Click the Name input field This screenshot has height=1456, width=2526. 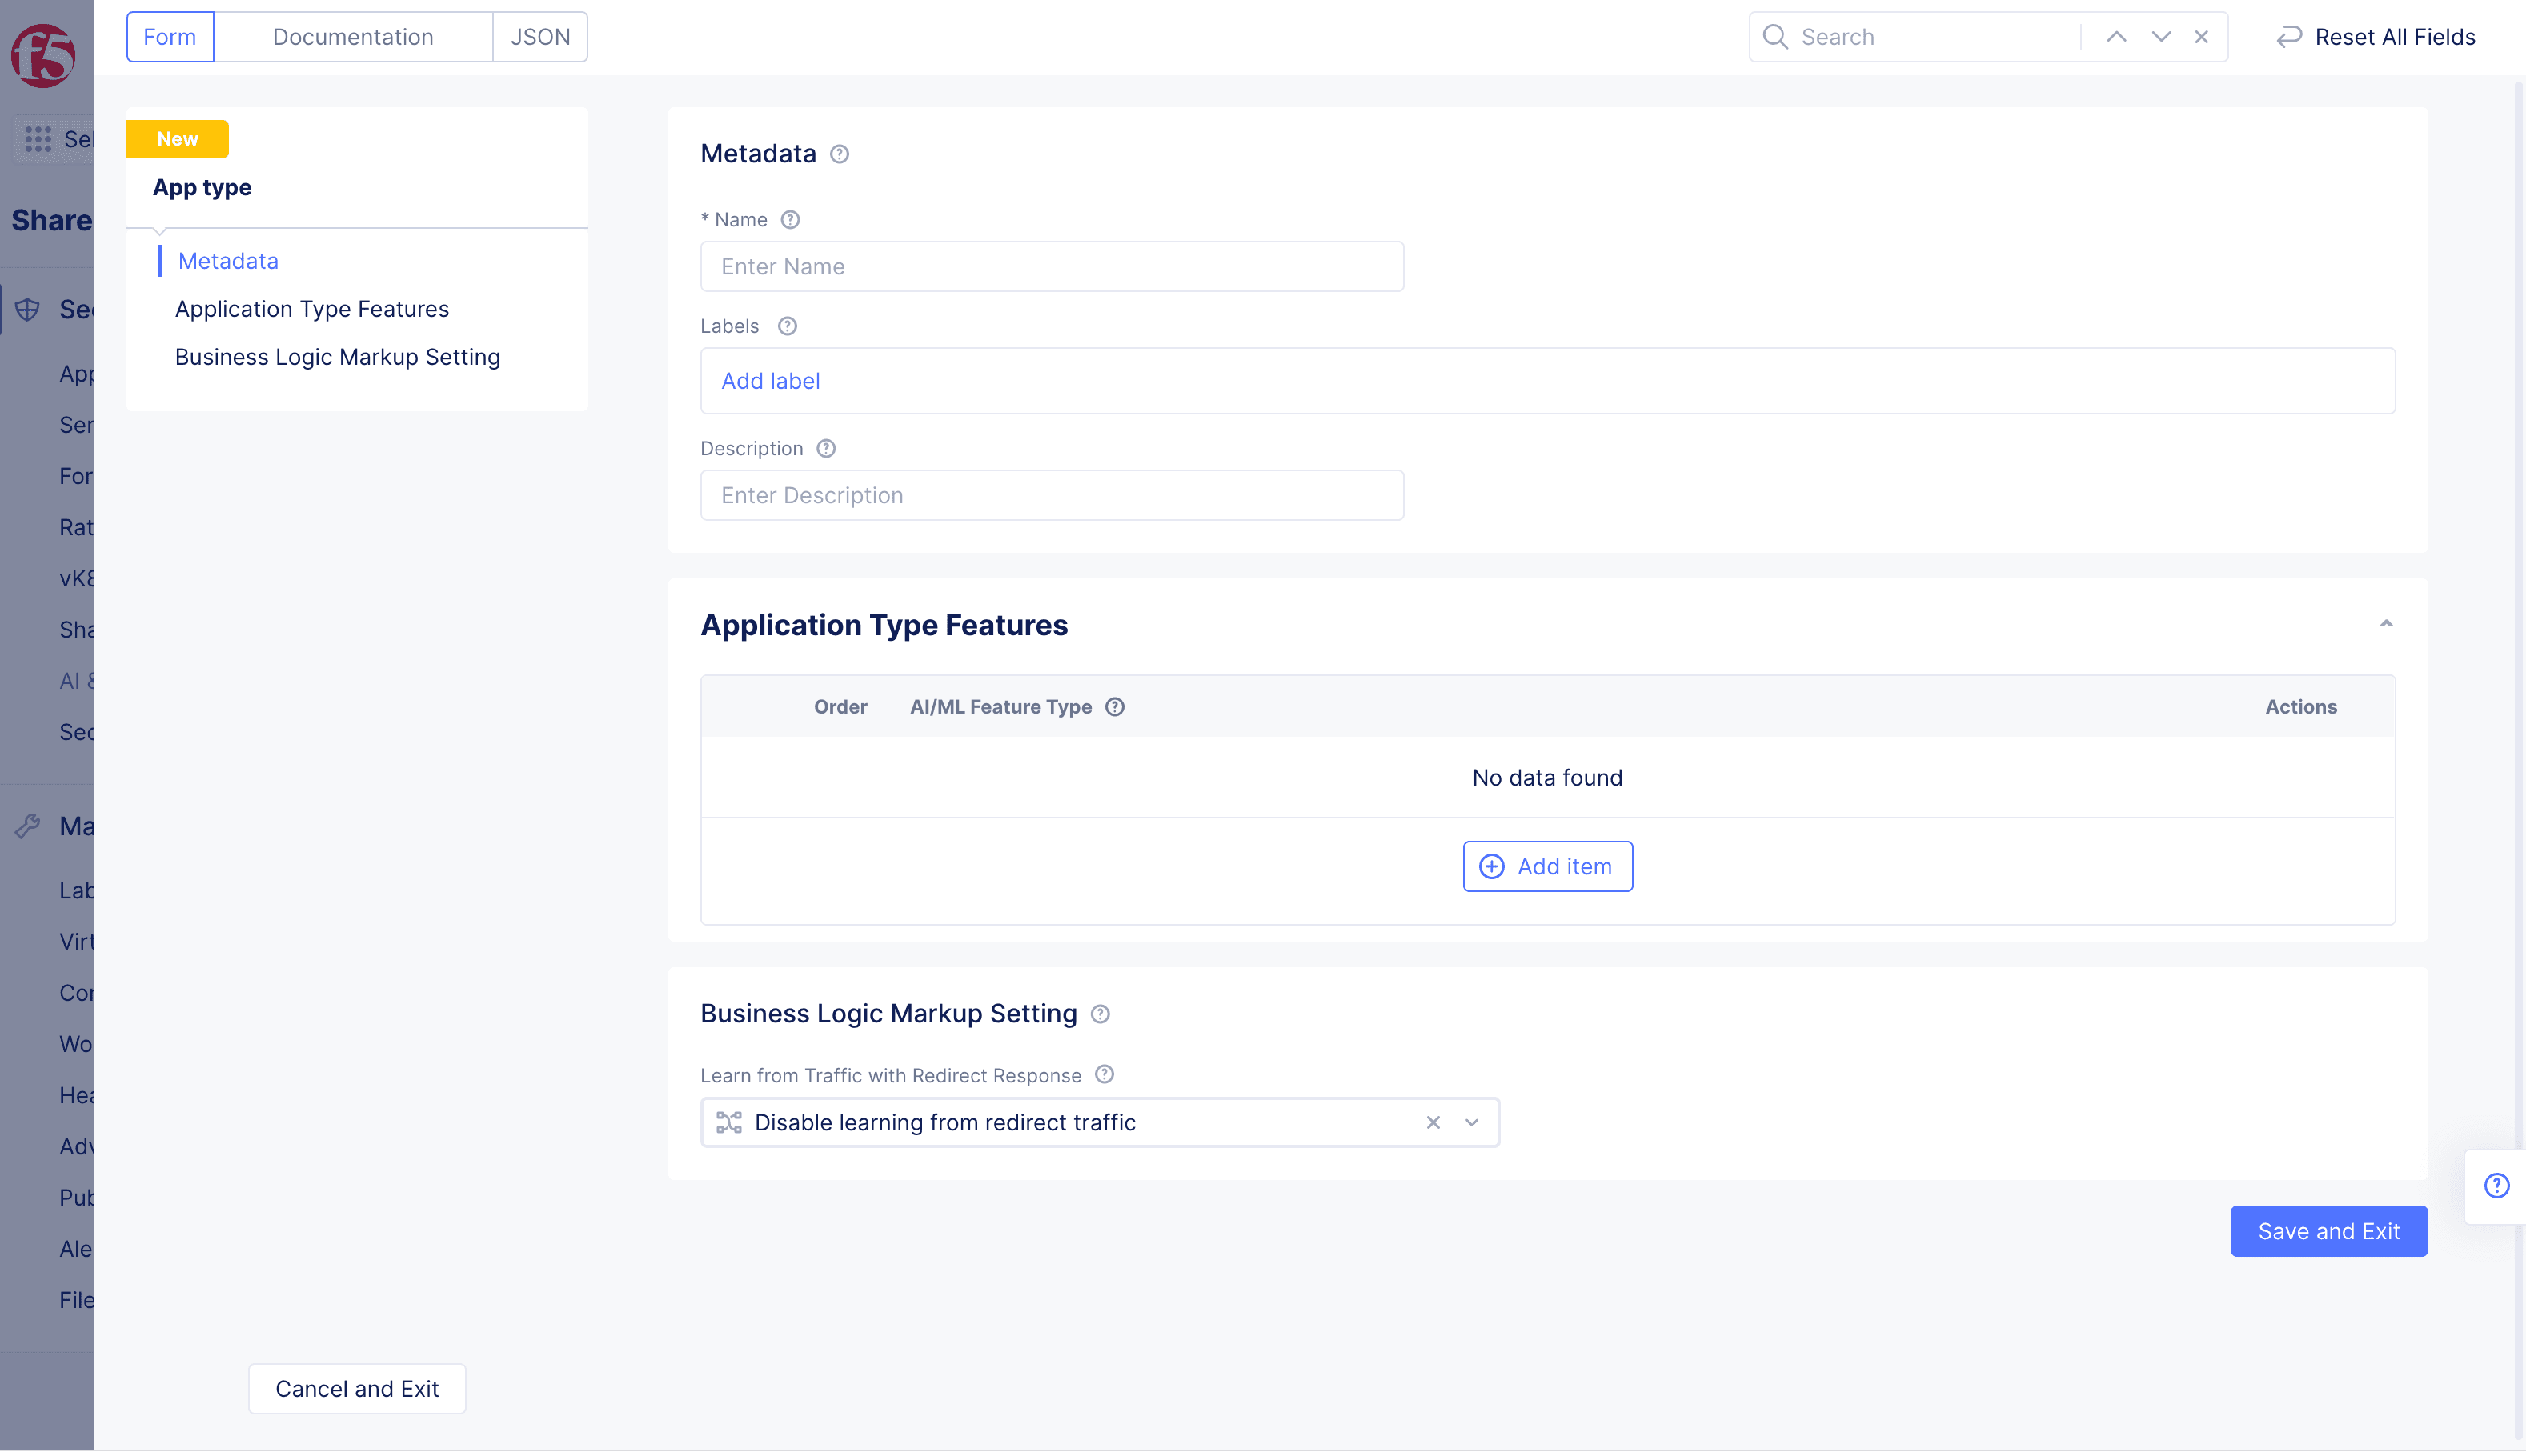pos(1053,266)
